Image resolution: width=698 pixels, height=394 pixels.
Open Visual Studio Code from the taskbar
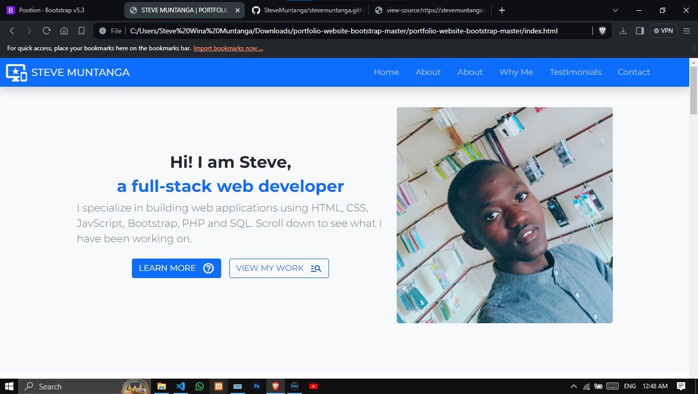[x=181, y=386]
